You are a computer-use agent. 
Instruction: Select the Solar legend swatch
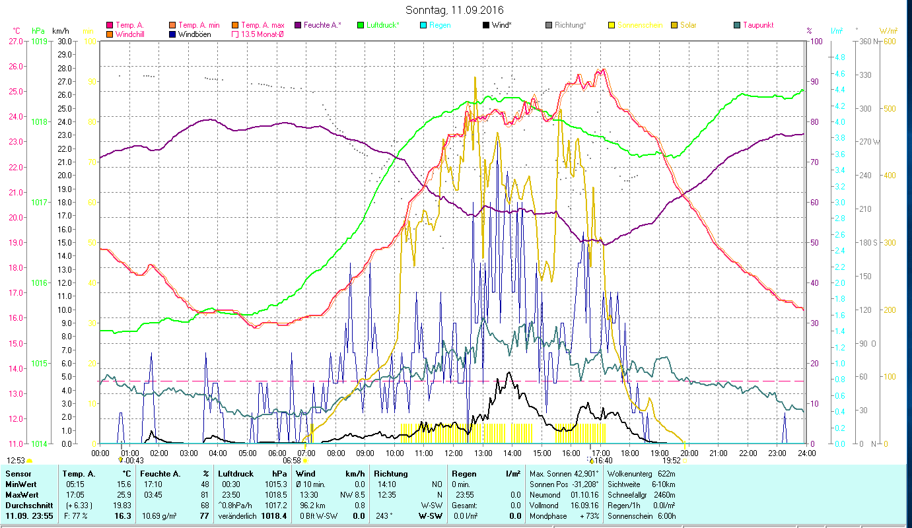click(x=674, y=25)
